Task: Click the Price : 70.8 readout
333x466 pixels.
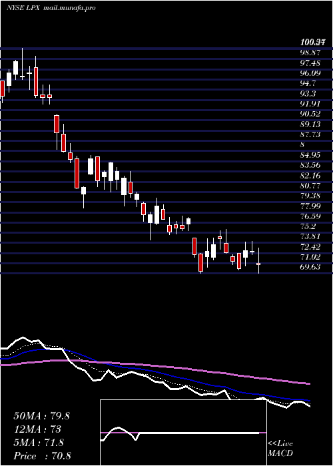Action: point(42,456)
